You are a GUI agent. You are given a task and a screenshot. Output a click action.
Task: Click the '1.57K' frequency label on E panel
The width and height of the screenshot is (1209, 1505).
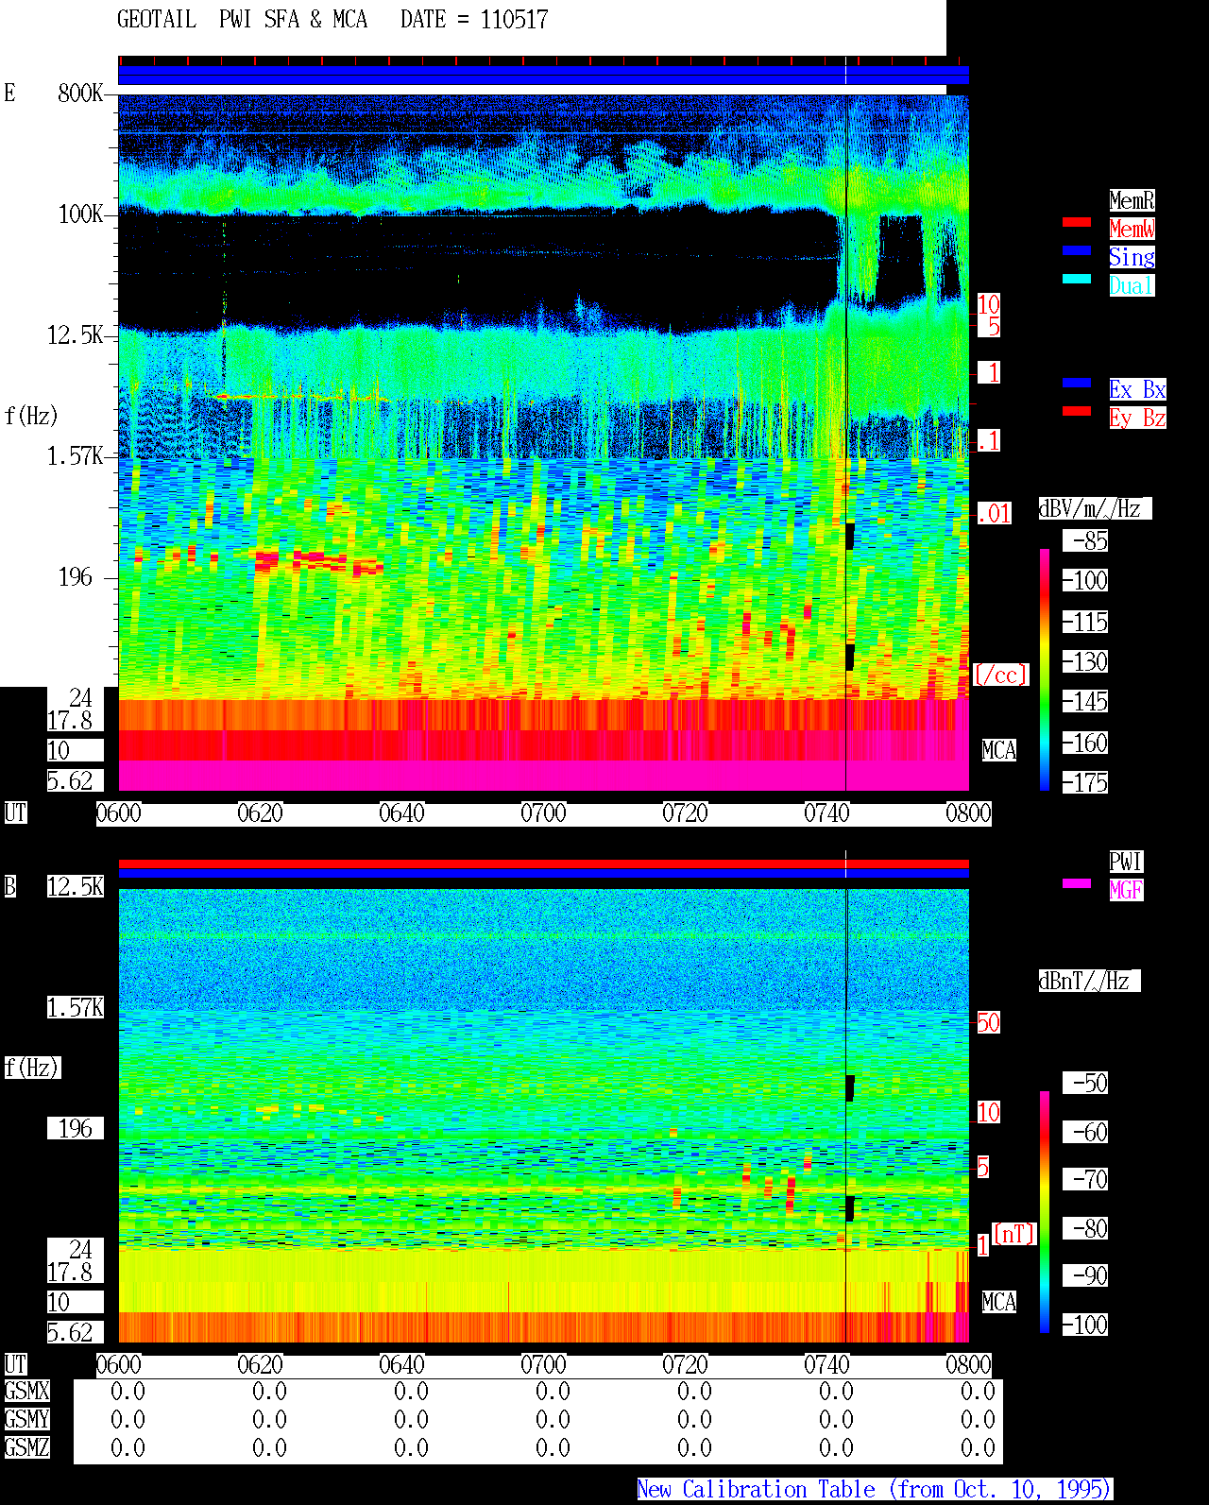[x=76, y=456]
